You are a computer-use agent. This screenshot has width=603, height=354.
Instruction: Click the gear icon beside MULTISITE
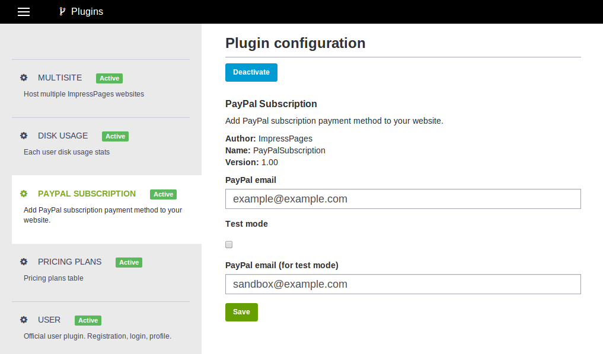coord(24,78)
